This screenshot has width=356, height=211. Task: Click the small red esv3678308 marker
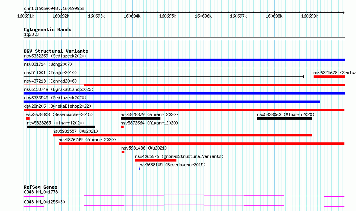[x=28, y=118]
